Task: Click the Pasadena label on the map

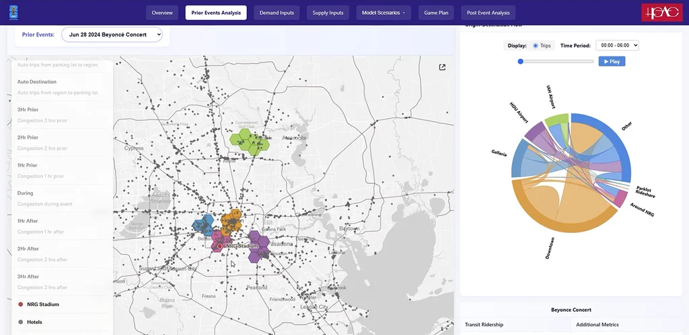Action: point(281,244)
